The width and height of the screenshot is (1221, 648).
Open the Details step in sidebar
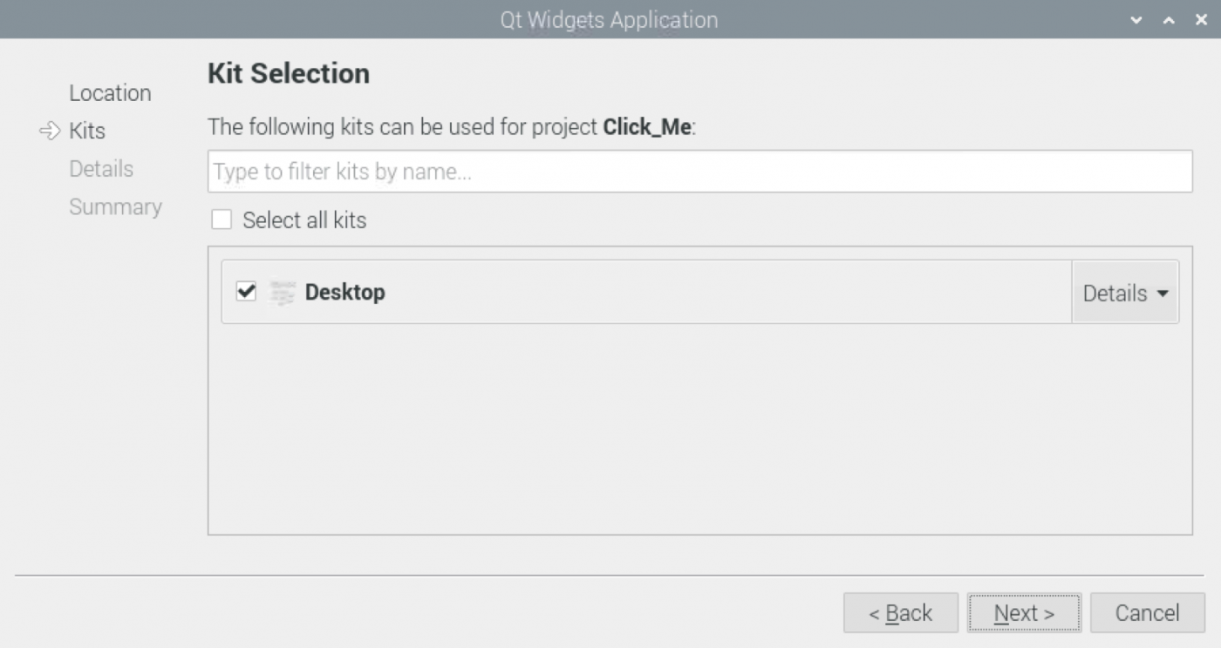tap(101, 169)
